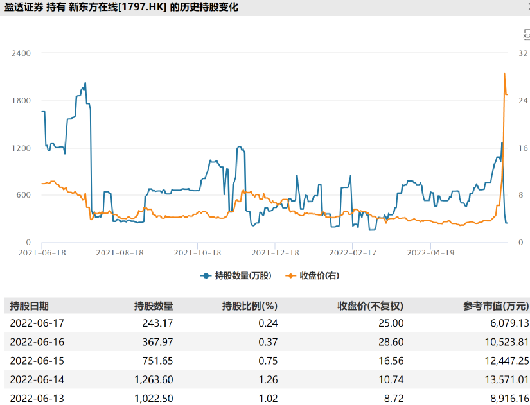Toggle the 持股数量(万股) legend series

[x=236, y=275]
